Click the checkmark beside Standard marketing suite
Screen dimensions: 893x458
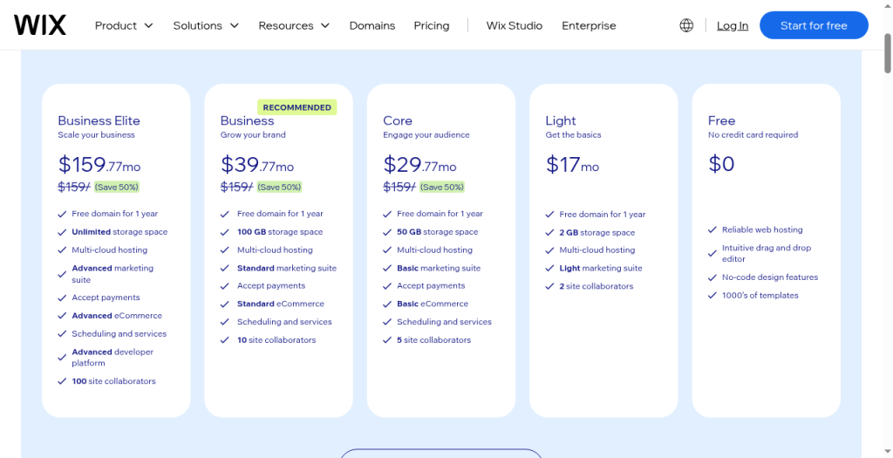[x=224, y=269]
